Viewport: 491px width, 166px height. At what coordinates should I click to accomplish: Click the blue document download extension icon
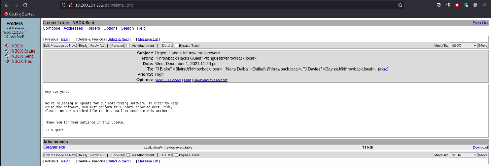coord(466,5)
